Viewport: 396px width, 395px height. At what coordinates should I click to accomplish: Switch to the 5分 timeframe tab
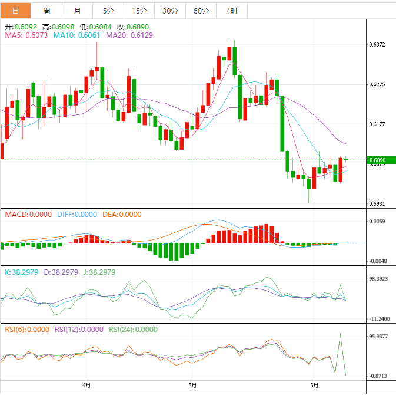point(109,11)
